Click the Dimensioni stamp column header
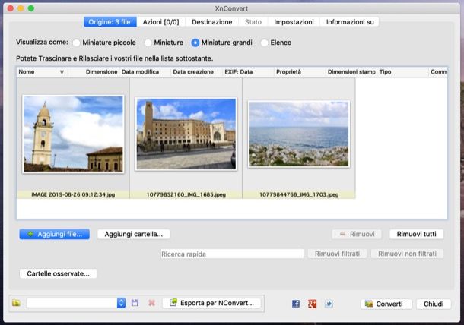This screenshot has width=464, height=325. (351, 72)
